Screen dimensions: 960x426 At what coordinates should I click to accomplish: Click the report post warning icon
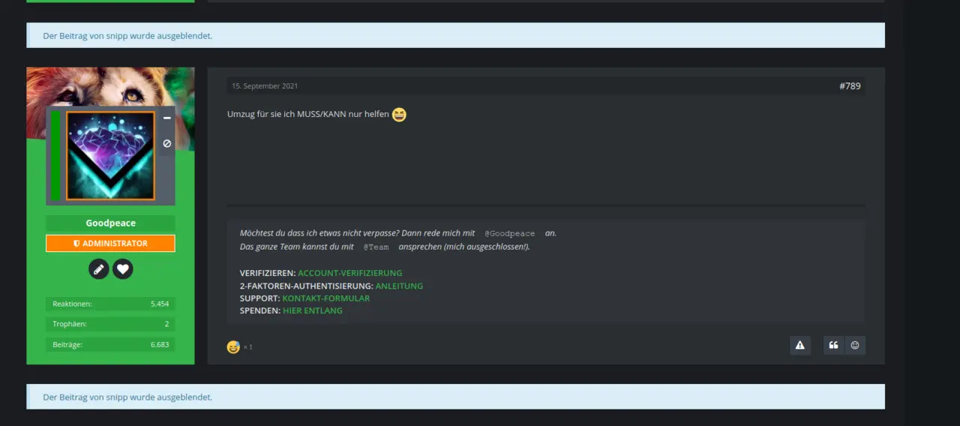[x=799, y=346]
